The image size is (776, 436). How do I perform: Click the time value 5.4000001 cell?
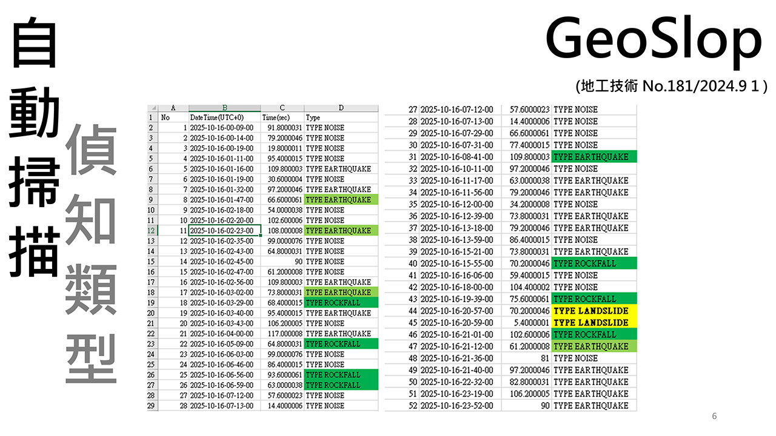pyautogui.click(x=526, y=323)
